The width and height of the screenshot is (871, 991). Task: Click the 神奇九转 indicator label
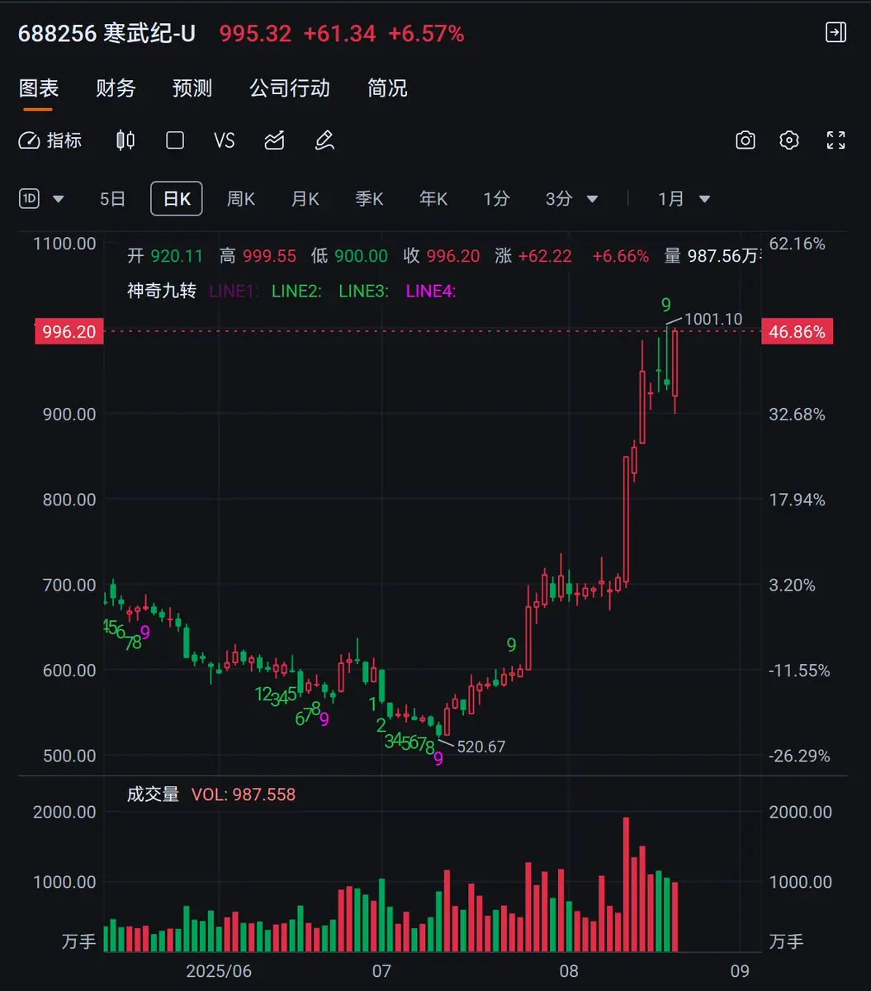(161, 291)
